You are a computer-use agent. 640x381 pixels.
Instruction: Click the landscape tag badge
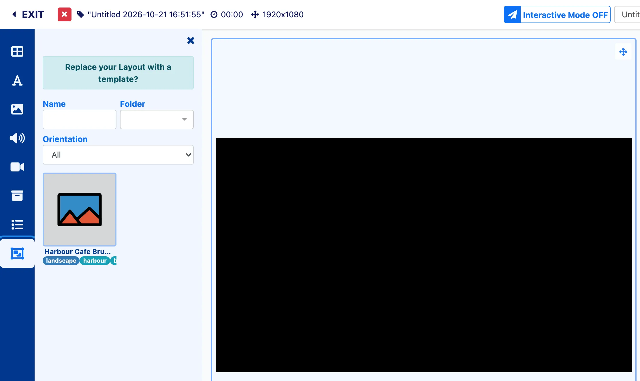point(61,261)
